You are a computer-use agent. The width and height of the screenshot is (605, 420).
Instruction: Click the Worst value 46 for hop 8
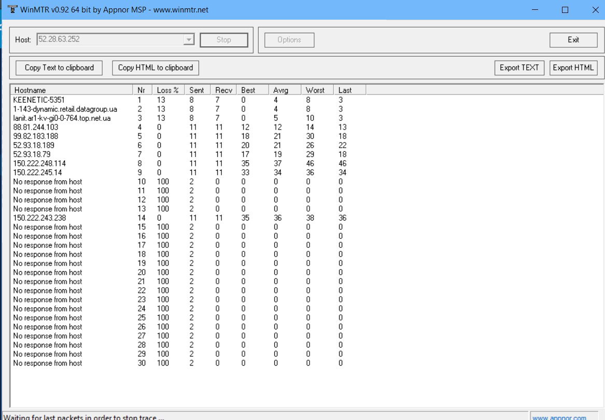[310, 163]
